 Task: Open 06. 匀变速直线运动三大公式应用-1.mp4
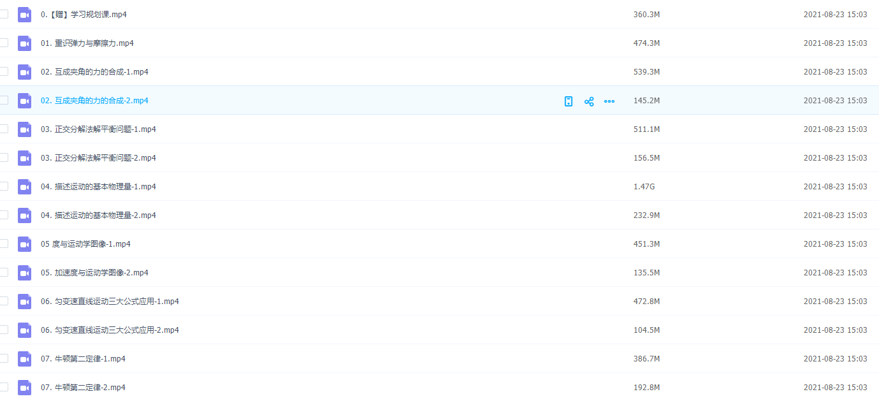pos(110,302)
